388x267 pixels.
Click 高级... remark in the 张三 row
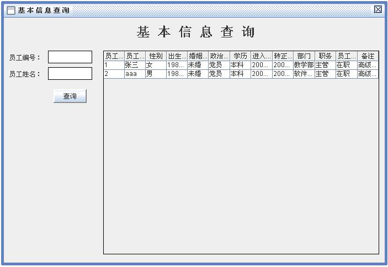(x=368, y=65)
